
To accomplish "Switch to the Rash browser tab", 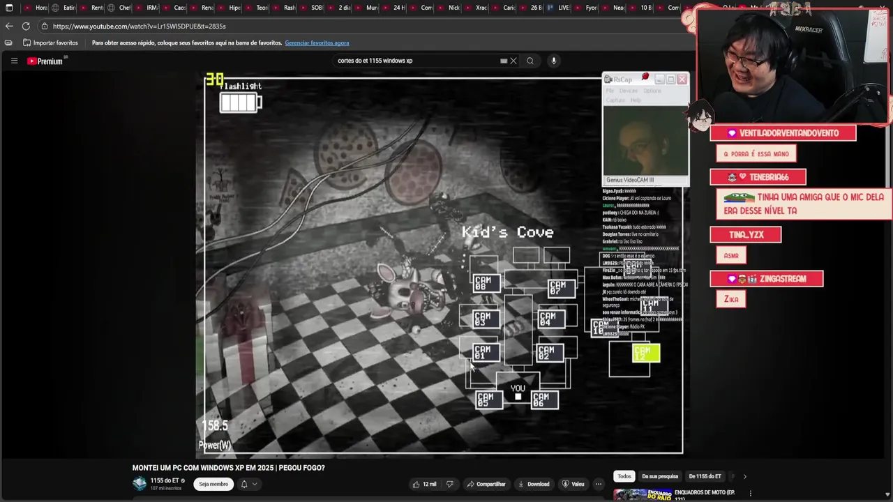I will click(285, 8).
